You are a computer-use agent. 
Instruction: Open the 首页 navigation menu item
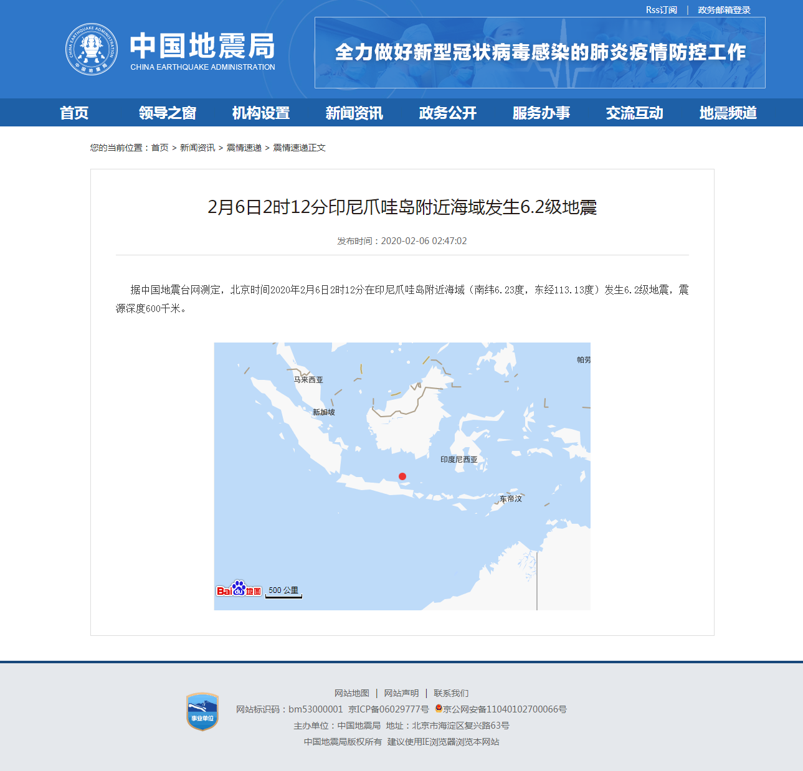[74, 113]
